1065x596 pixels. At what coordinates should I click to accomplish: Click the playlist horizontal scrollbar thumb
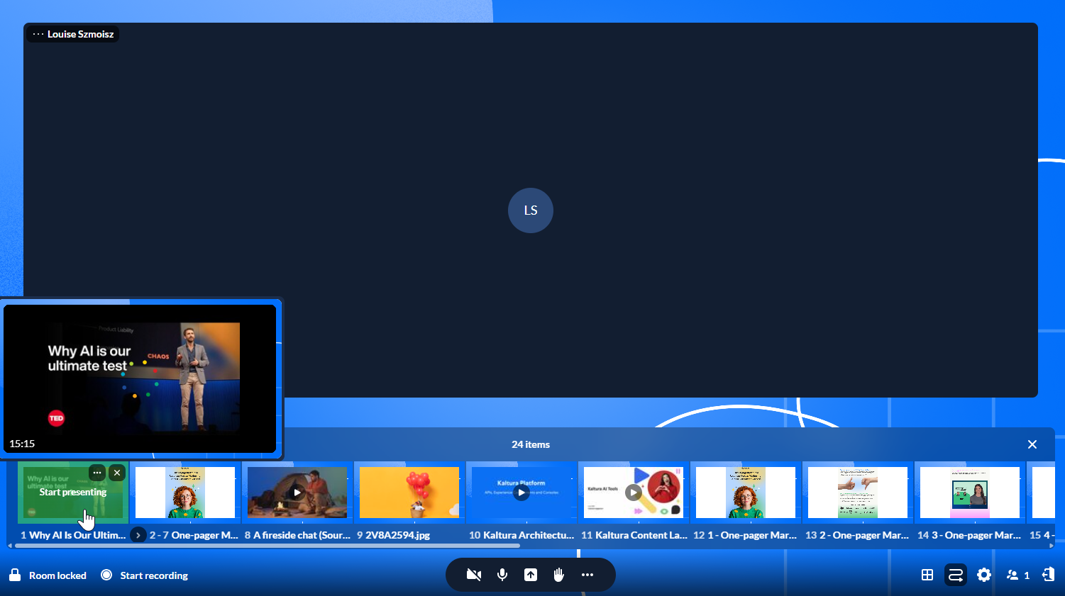(268, 546)
